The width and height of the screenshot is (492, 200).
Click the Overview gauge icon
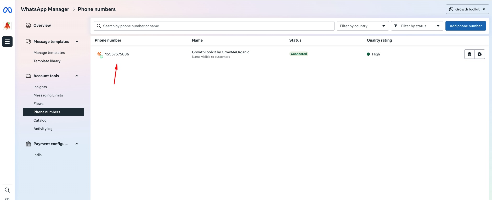click(28, 25)
